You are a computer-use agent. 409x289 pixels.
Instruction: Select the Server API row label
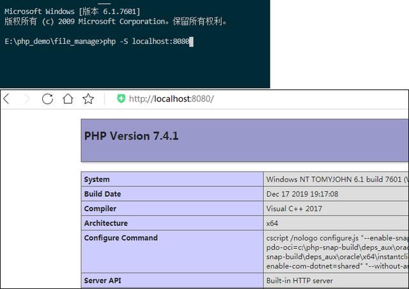[x=102, y=281]
